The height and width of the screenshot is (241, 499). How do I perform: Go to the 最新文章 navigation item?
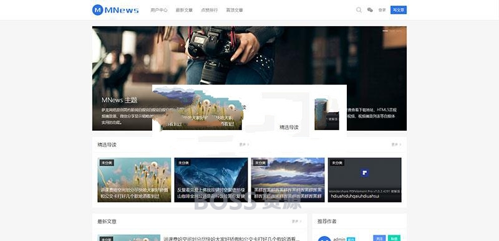184,10
